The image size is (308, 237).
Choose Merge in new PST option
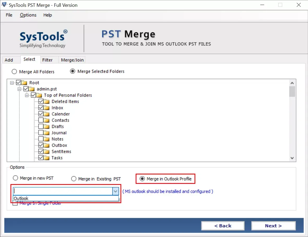(x=15, y=178)
